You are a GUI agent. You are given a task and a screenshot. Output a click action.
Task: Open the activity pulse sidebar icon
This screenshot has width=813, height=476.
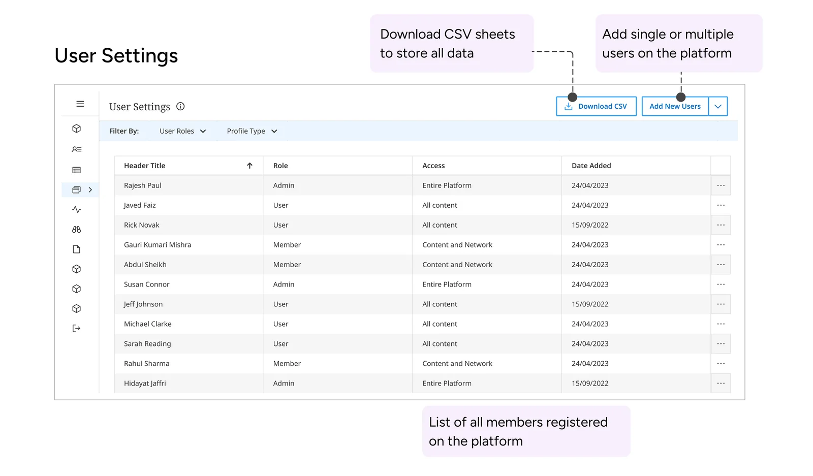click(77, 209)
